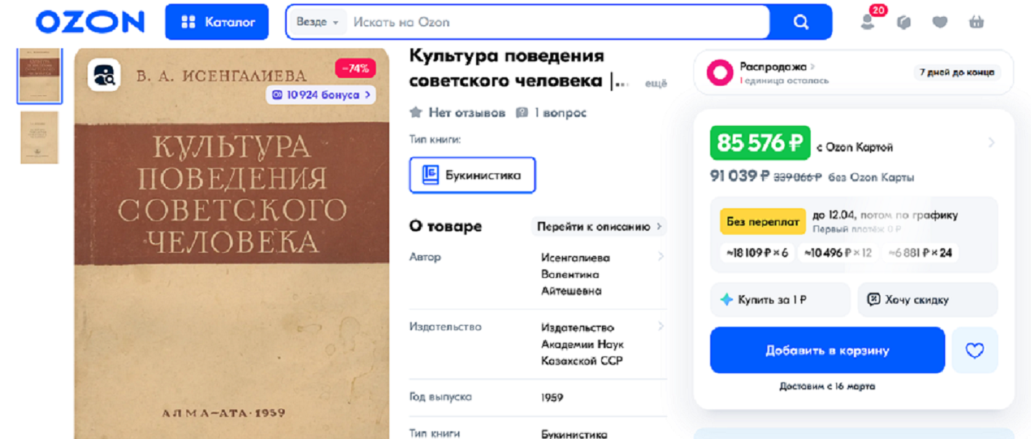
Task: Click the О товаре heading
Action: (446, 226)
